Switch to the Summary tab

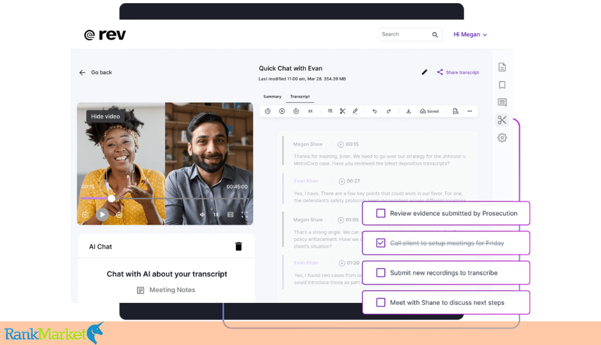pyautogui.click(x=272, y=96)
